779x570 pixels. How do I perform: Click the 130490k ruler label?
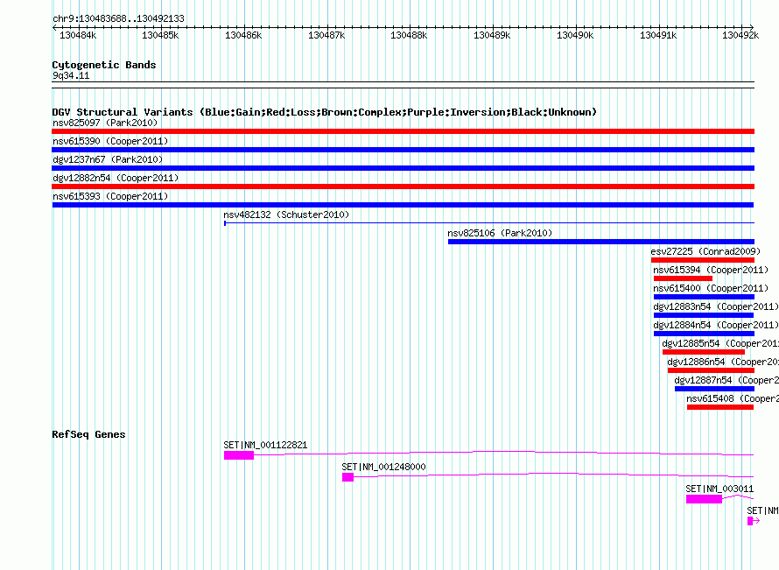coord(575,35)
